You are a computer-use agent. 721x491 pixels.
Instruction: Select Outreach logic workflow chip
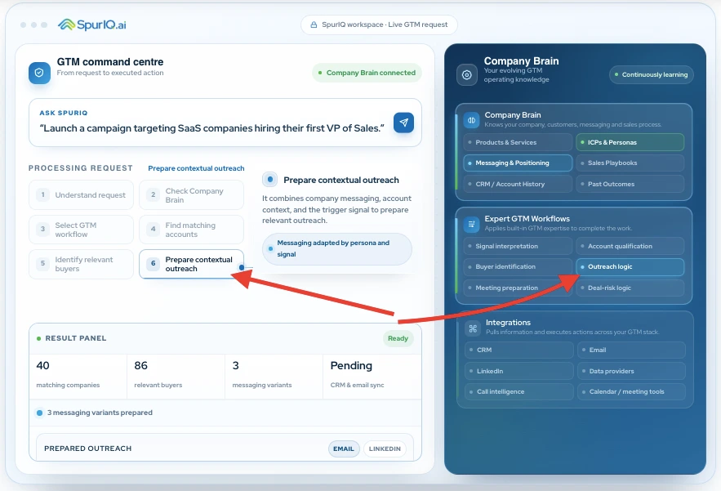(x=630, y=267)
